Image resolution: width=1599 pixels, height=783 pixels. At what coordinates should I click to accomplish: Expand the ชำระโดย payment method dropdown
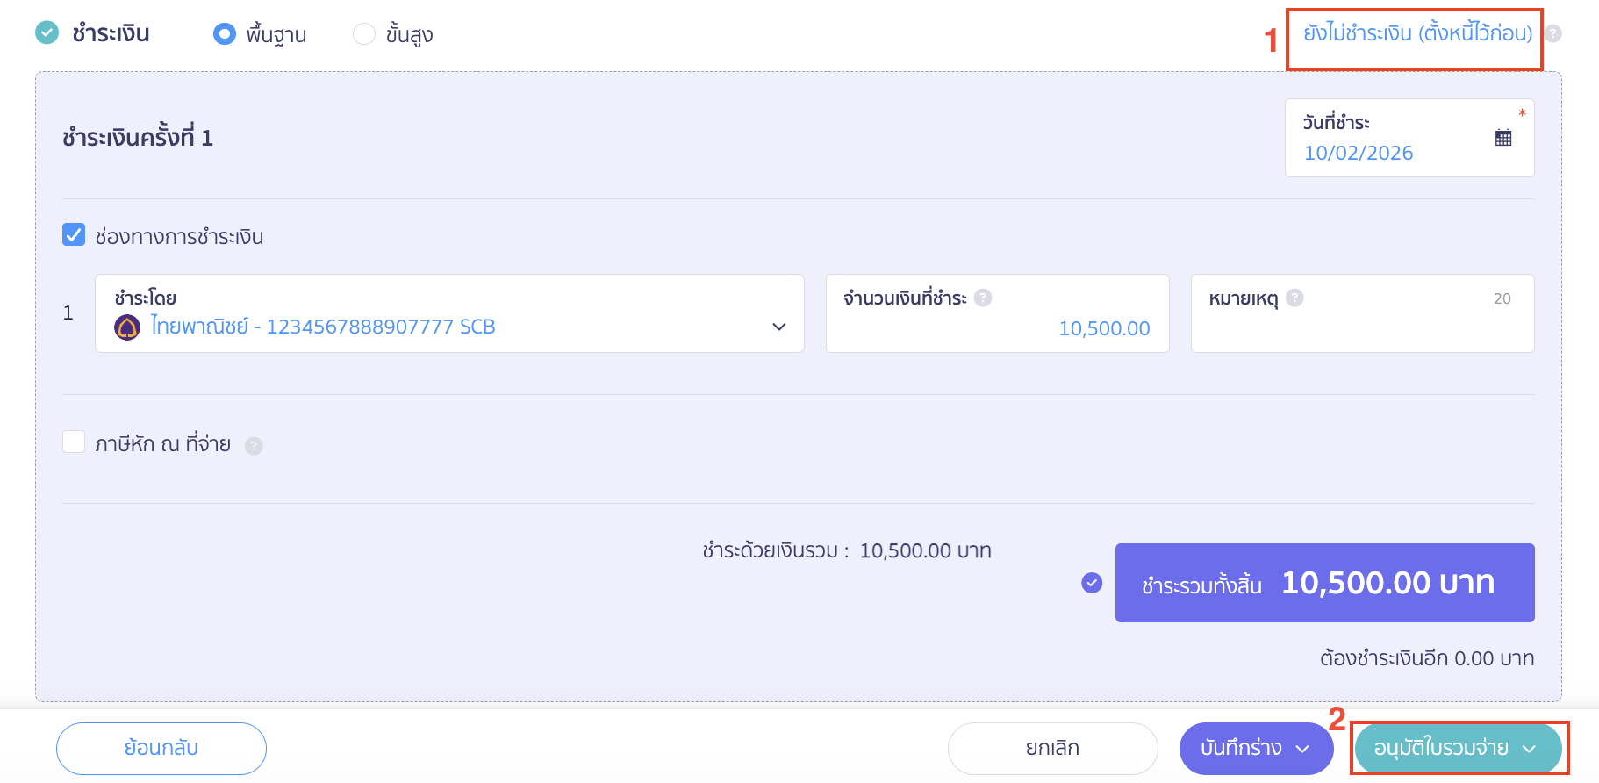pyautogui.click(x=778, y=326)
